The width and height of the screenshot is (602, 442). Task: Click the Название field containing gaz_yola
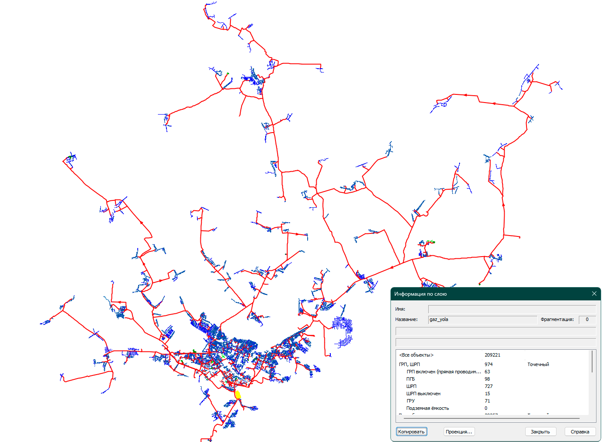point(482,319)
